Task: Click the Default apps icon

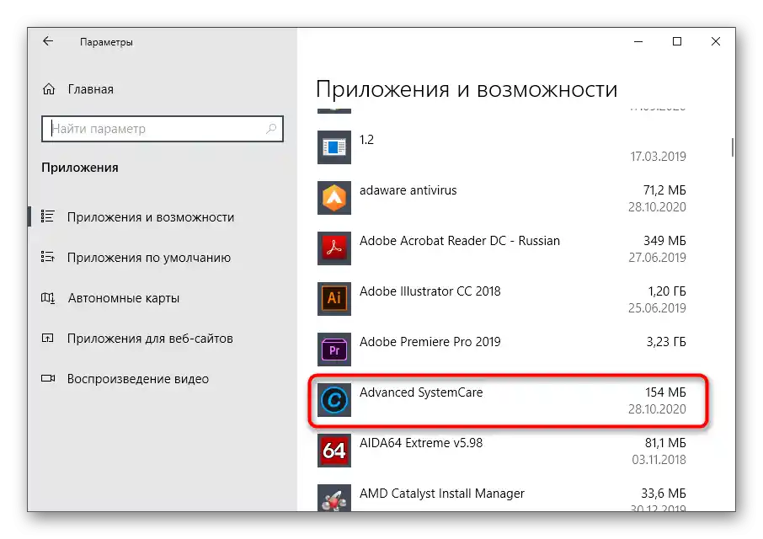Action: [x=48, y=257]
